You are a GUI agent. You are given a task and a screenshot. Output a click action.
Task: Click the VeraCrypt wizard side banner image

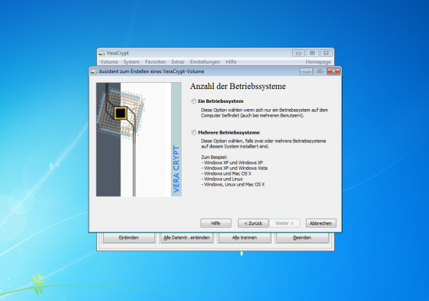[139, 139]
